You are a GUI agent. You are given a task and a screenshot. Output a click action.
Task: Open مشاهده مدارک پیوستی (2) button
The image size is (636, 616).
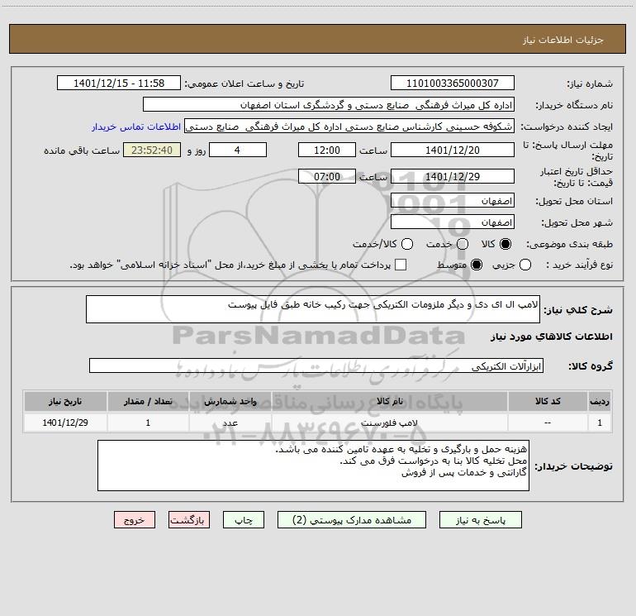point(352,520)
